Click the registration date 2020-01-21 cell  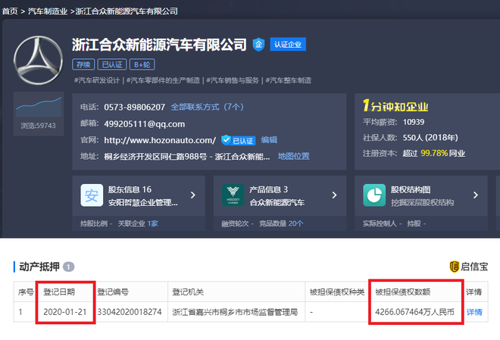[x=65, y=312]
